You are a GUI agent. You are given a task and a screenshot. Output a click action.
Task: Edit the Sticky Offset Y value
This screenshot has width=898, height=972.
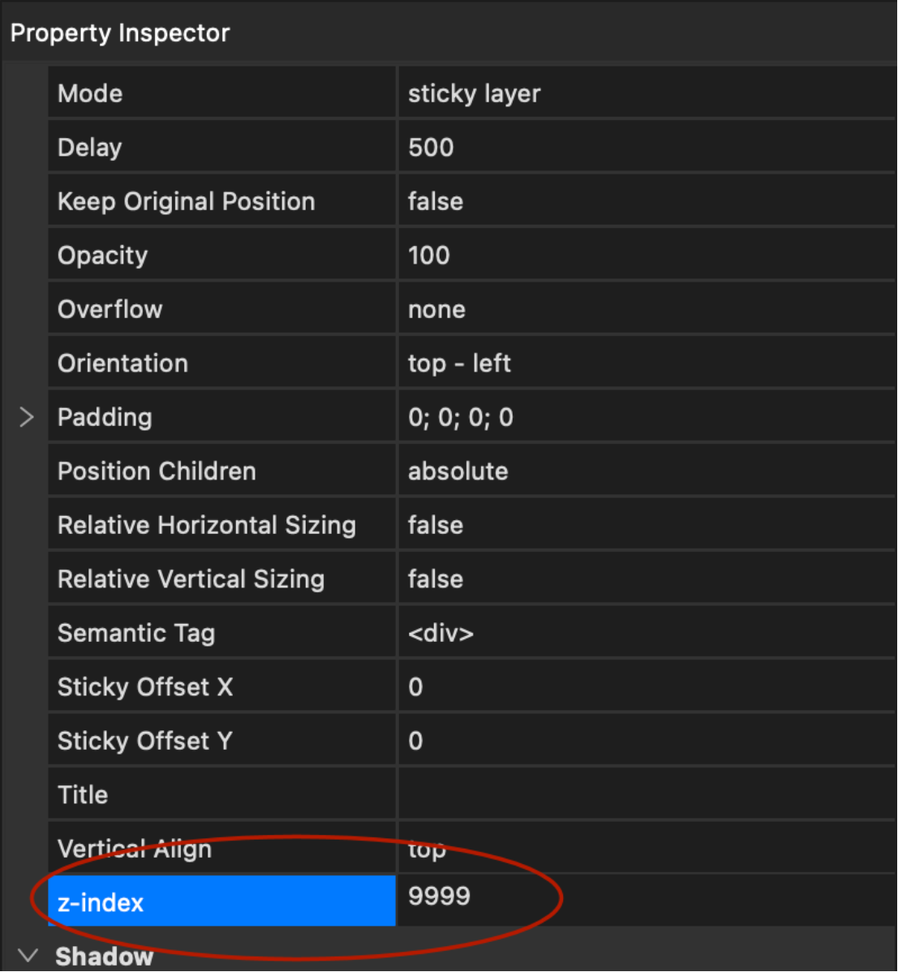coord(645,741)
